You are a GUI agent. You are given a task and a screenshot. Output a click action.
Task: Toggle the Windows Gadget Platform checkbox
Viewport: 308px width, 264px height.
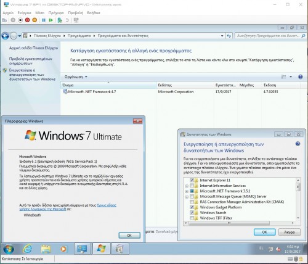click(x=192, y=207)
